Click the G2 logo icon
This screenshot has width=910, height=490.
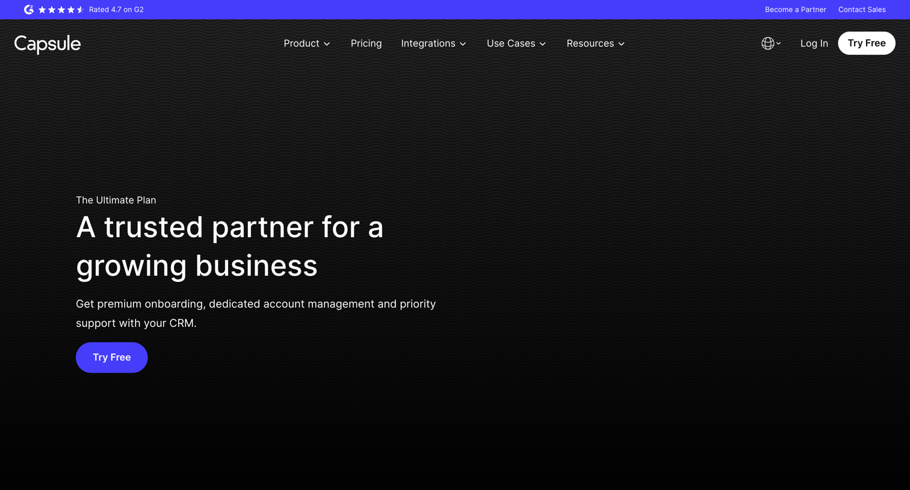click(x=29, y=10)
